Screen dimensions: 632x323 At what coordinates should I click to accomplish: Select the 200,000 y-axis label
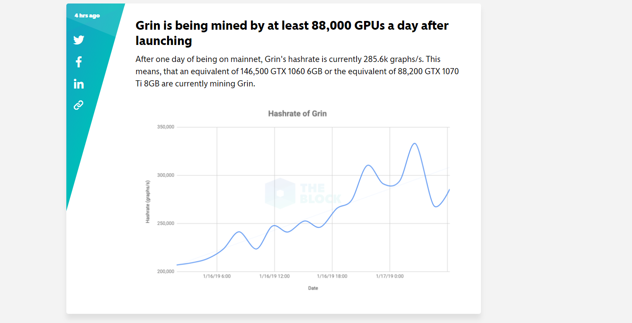[165, 271]
